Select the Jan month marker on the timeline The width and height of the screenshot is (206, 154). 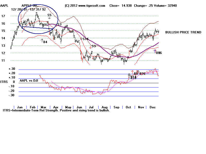(x=19, y=107)
